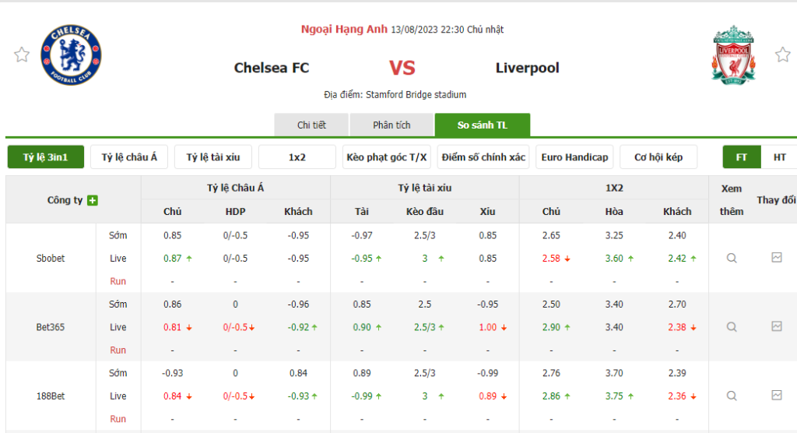Image resolution: width=797 pixels, height=433 pixels.
Task: Select Tỷ lệ 3in1 filter button
Action: pyautogui.click(x=45, y=157)
